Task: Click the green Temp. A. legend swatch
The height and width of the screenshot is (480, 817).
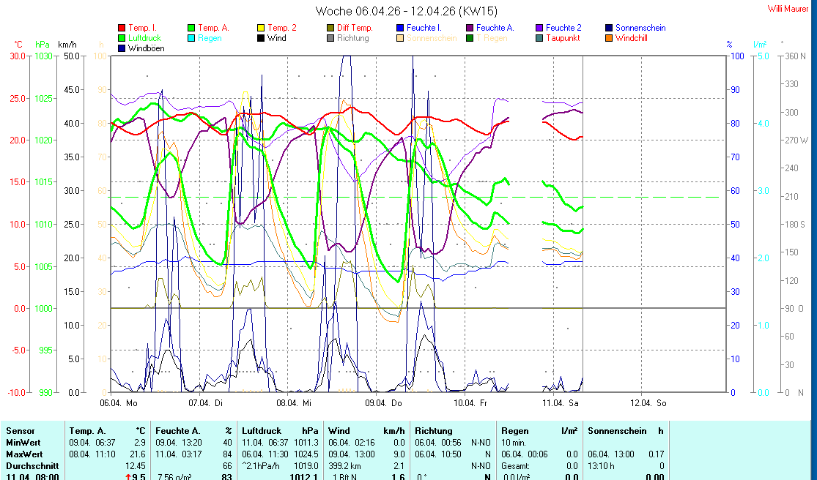Action: [x=191, y=28]
